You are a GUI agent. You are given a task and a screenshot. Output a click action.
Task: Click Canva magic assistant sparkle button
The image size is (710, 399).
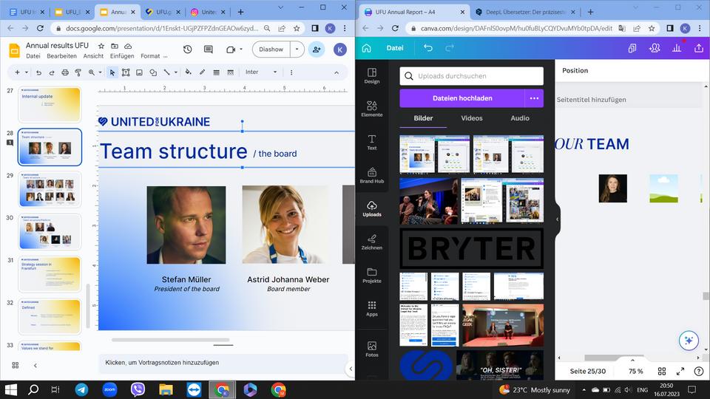(x=689, y=340)
